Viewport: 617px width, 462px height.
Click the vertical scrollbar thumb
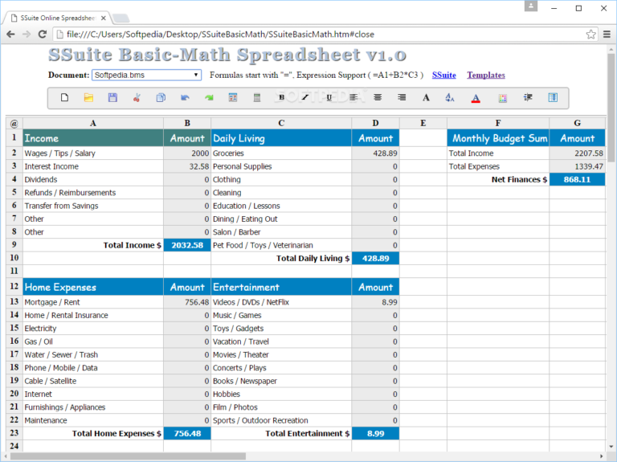pos(611,107)
